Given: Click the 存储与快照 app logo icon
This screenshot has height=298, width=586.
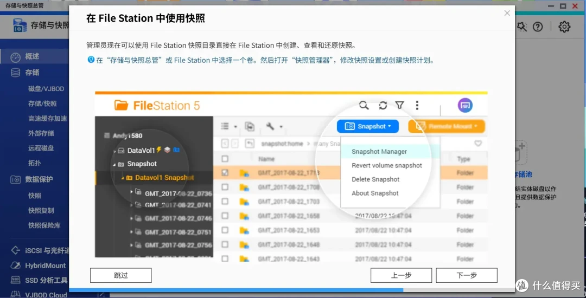Looking at the screenshot, I should [20, 25].
